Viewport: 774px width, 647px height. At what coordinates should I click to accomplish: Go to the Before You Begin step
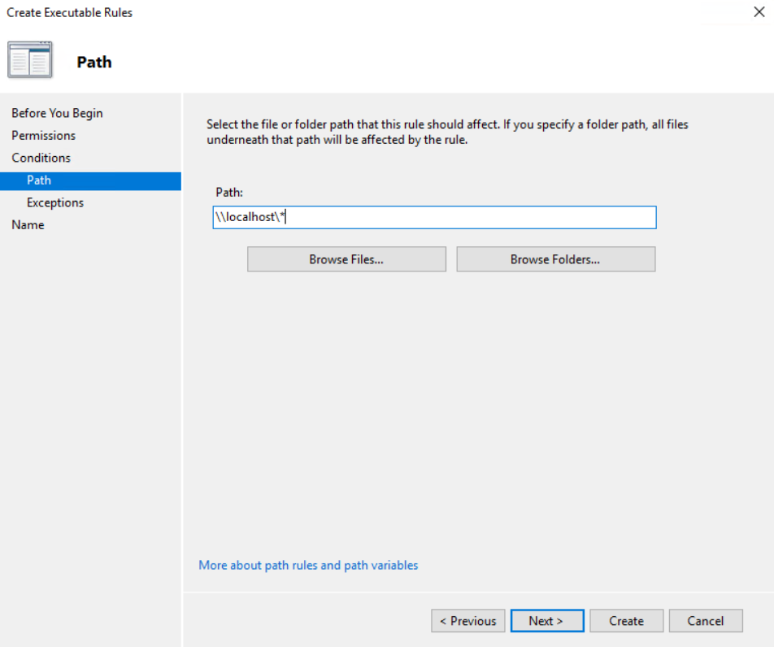click(x=57, y=113)
